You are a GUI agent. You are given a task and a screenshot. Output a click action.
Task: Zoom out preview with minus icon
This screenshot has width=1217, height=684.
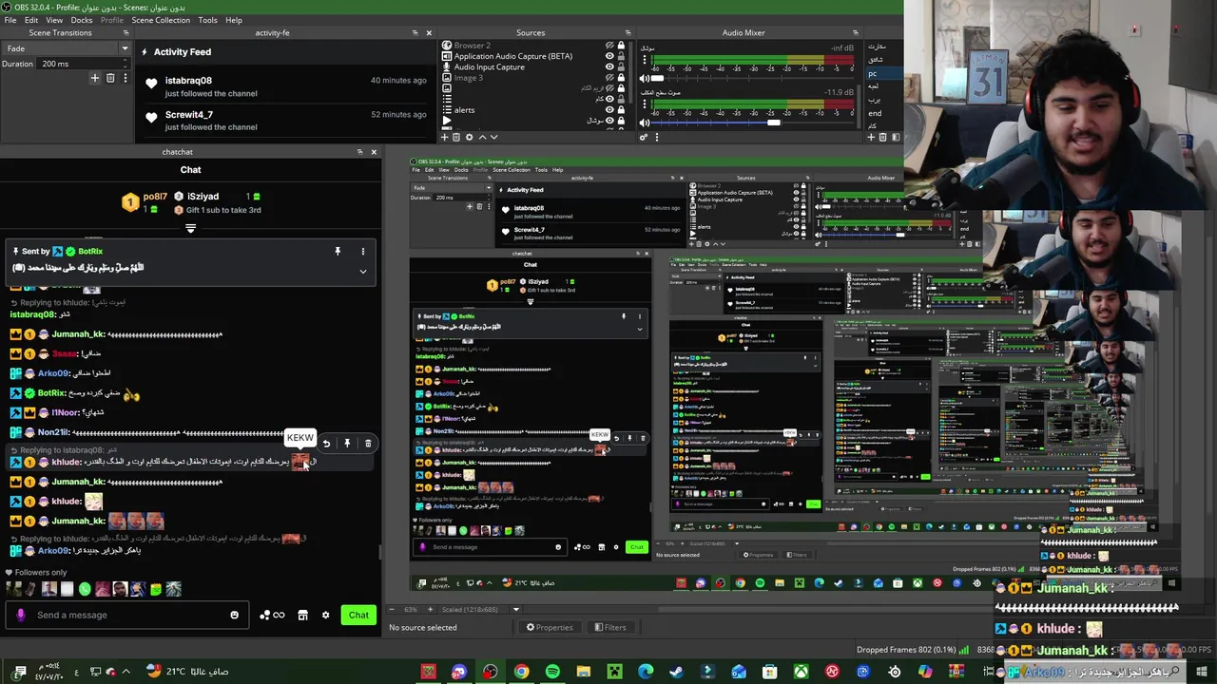pyautogui.click(x=393, y=609)
